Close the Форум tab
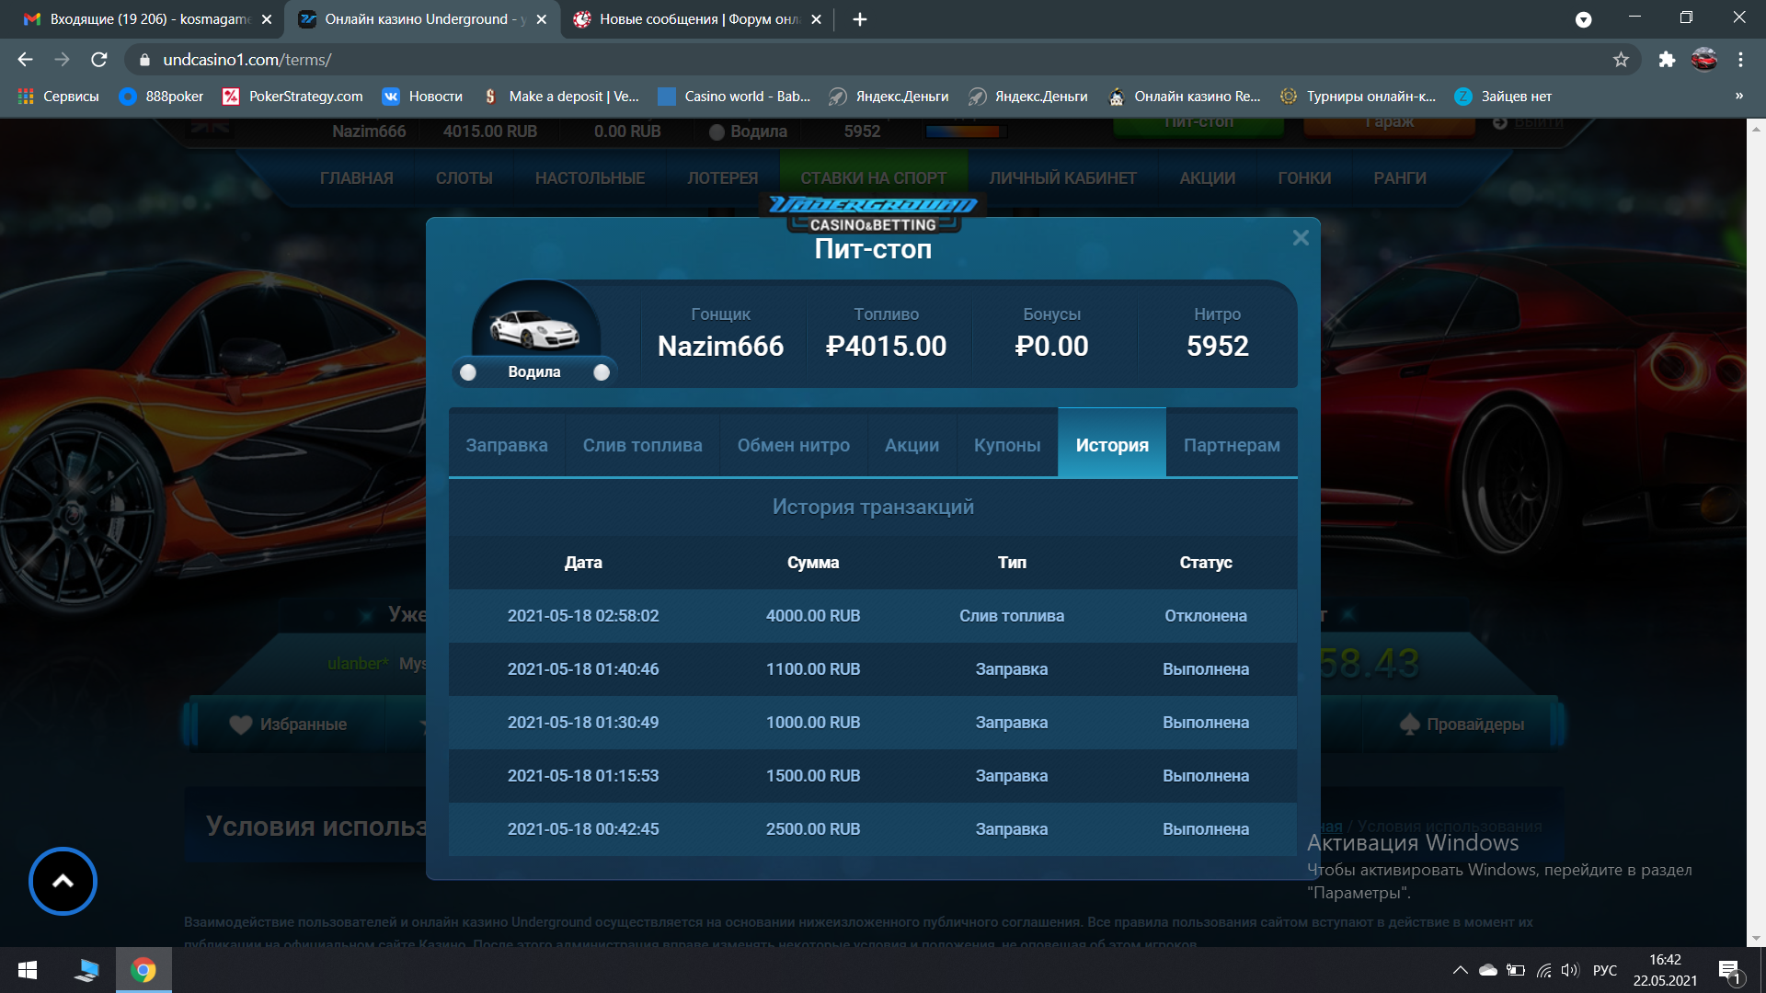This screenshot has width=1766, height=993. click(x=816, y=19)
